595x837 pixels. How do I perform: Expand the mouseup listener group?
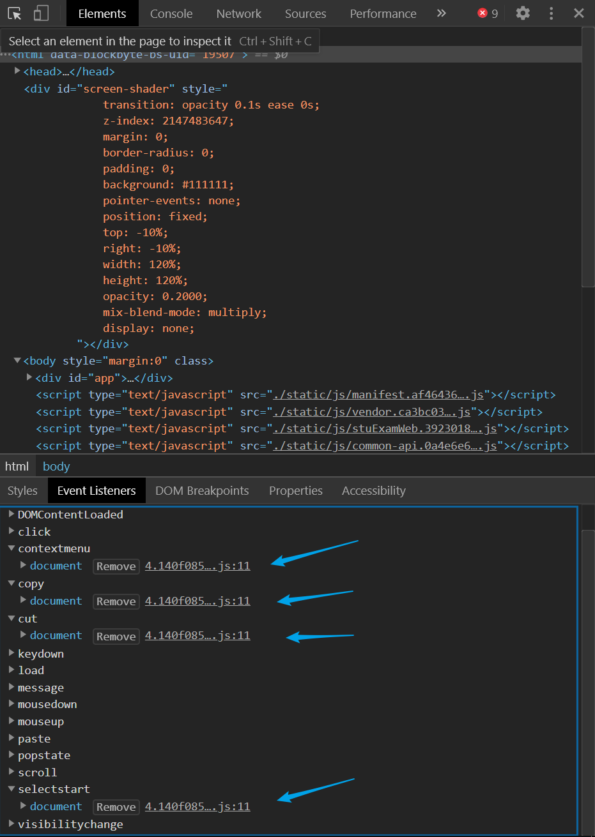(12, 721)
